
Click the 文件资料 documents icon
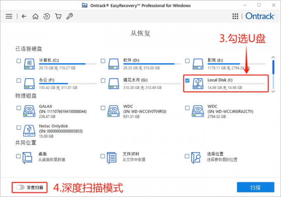[112, 158]
